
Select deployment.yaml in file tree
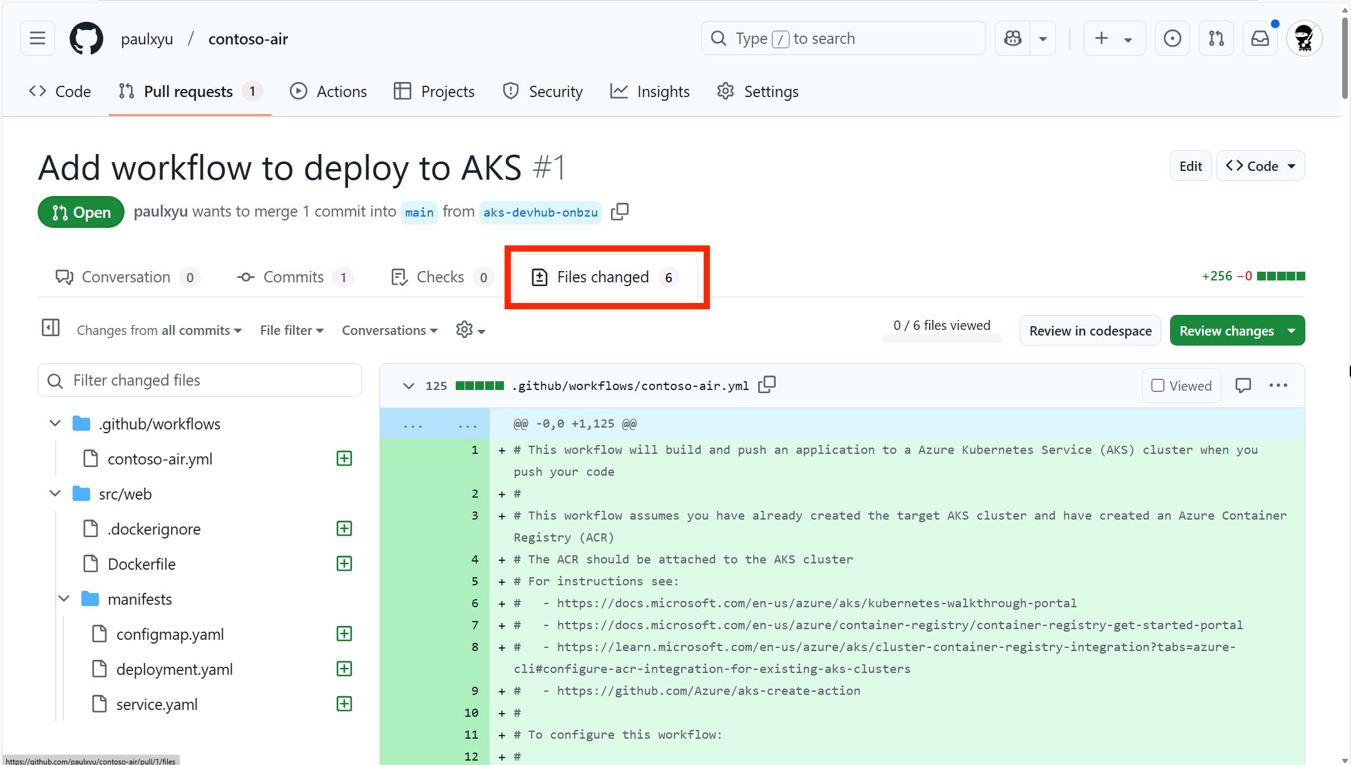tap(174, 669)
